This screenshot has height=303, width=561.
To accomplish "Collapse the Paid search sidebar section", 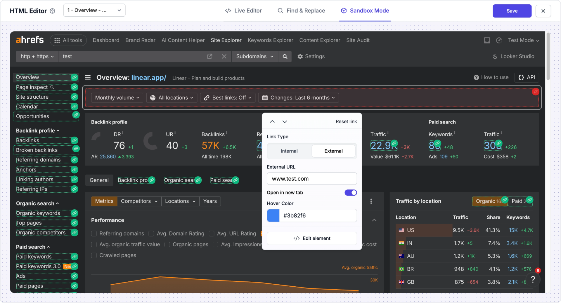I will [x=33, y=247].
